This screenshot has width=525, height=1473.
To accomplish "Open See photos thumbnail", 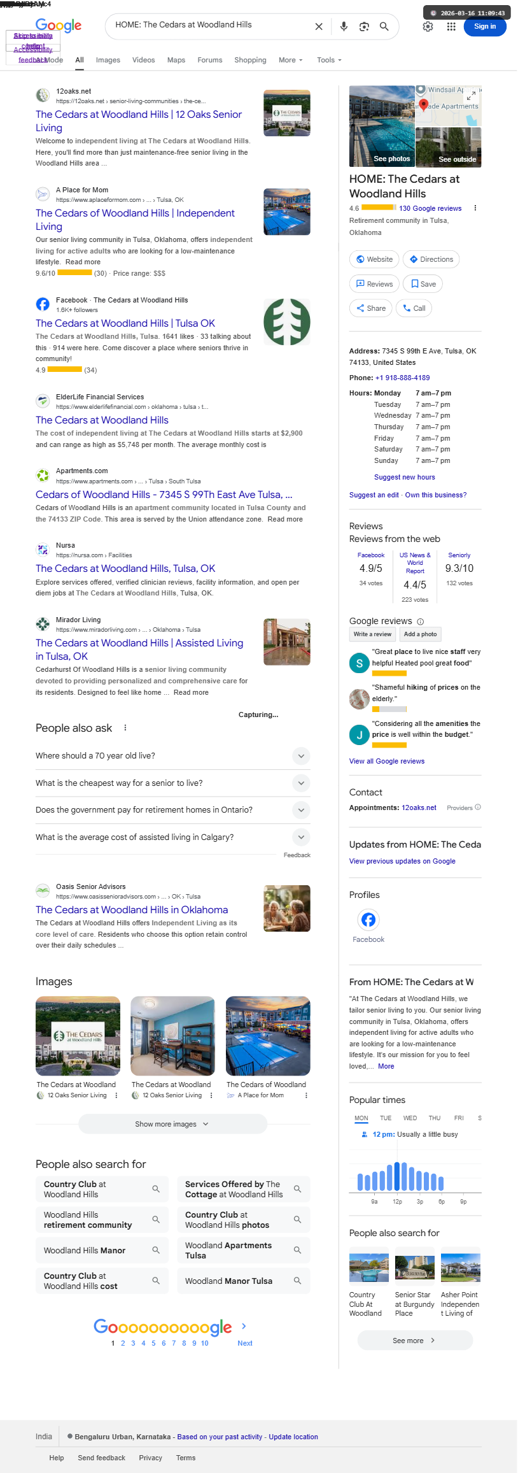I will (x=382, y=126).
